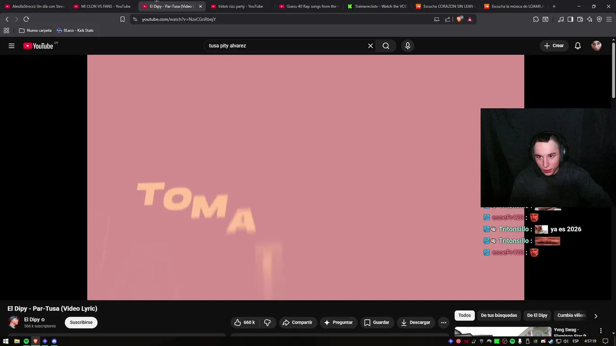Open Brave Shields lion icon
The width and height of the screenshot is (616, 346).
pos(460,19)
